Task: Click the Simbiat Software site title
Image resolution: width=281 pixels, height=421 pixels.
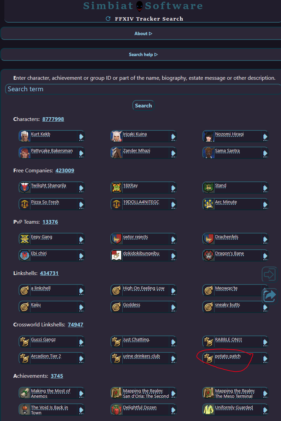Action: coord(143,6)
